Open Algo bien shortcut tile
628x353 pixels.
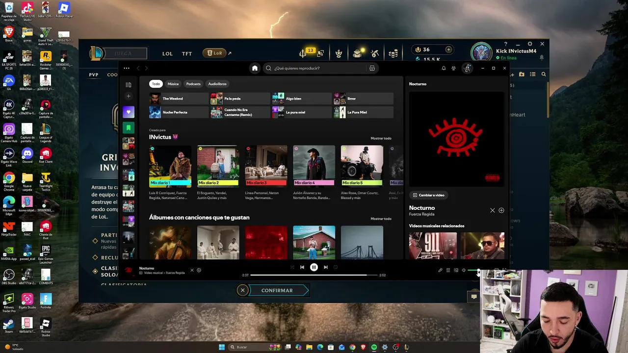coord(302,99)
